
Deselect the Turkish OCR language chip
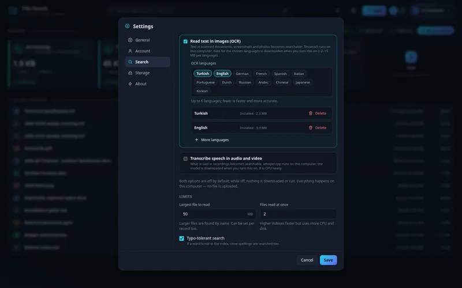click(x=203, y=74)
